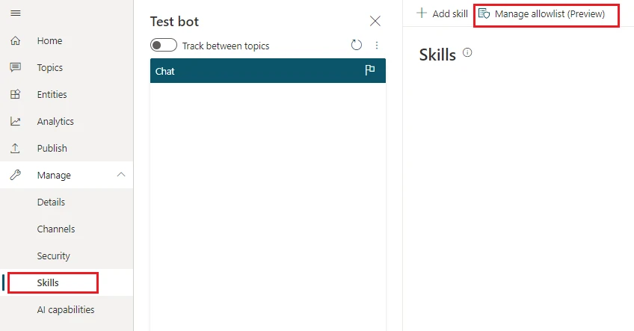Screen dimensions: 634x331
Task: Toggle Track between topics switch
Action: [163, 46]
